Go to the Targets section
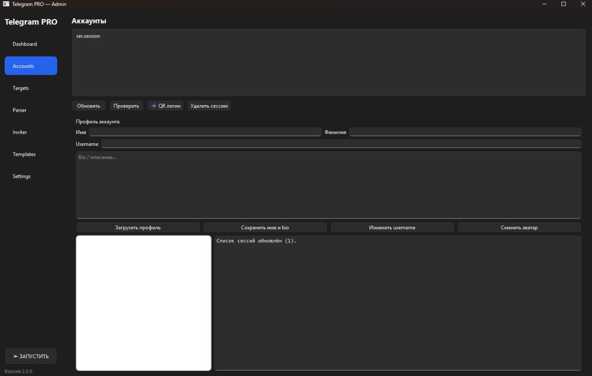The width and height of the screenshot is (592, 376). (31, 88)
